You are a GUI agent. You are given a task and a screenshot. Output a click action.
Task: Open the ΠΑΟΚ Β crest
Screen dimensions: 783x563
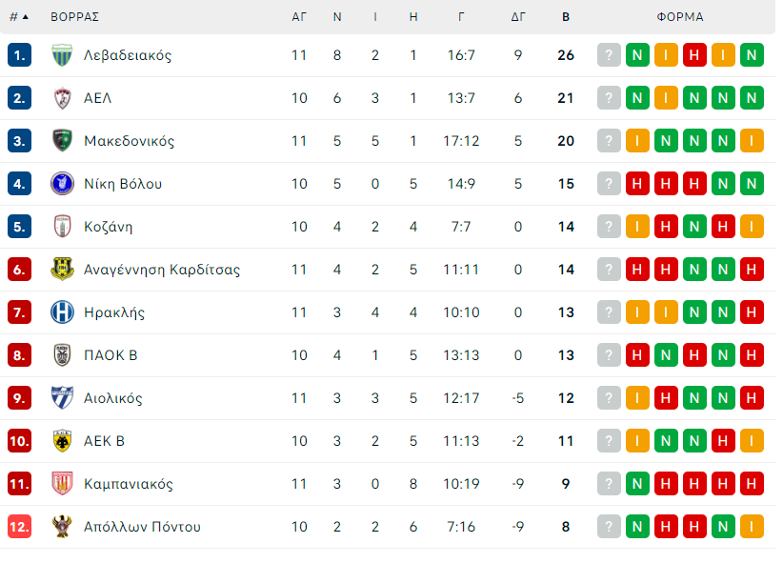(63, 355)
